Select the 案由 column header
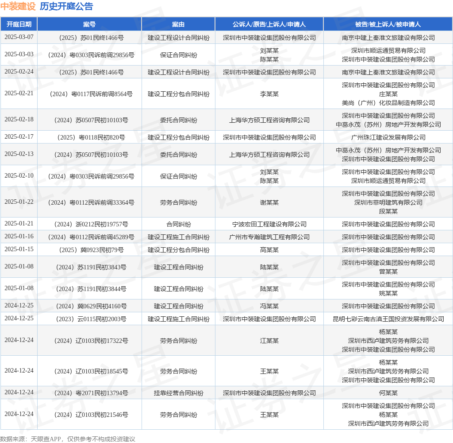453x443 pixels. (x=178, y=24)
